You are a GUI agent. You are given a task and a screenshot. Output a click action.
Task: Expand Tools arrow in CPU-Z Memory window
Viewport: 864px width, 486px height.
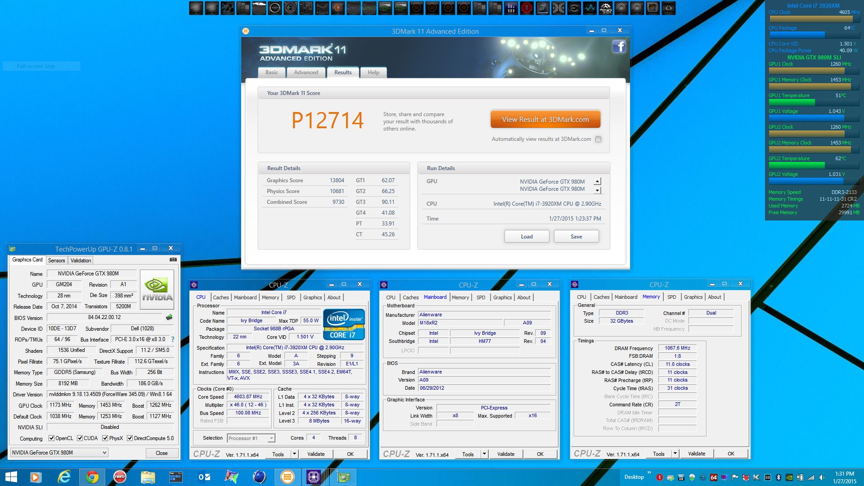pyautogui.click(x=675, y=454)
